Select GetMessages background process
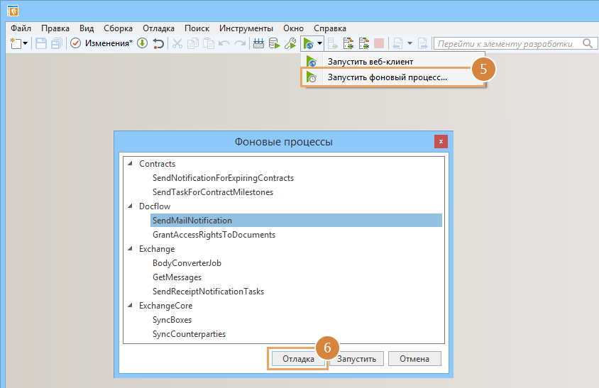599x388 pixels. coord(177,277)
